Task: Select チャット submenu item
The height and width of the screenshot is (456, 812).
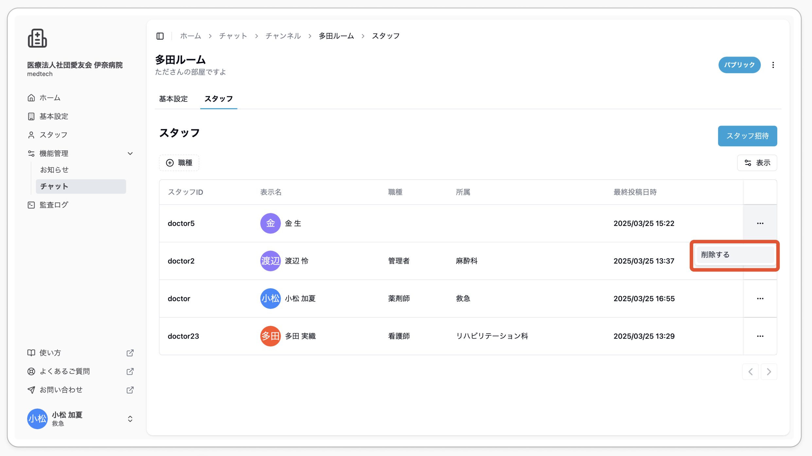Action: tap(81, 186)
